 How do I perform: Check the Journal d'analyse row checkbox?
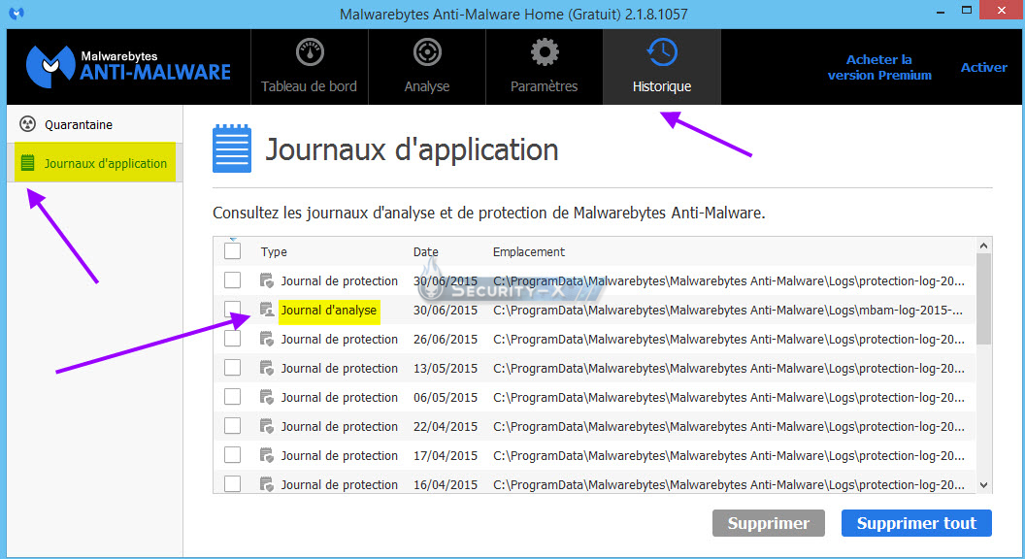point(232,309)
